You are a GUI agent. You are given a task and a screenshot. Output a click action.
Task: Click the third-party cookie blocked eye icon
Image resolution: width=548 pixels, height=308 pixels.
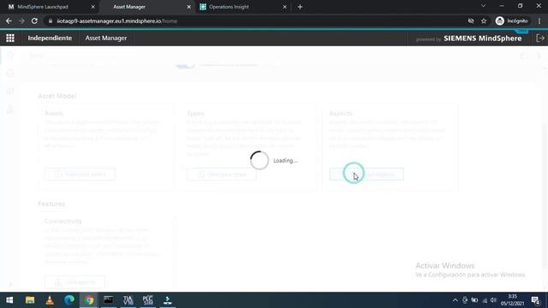471,21
